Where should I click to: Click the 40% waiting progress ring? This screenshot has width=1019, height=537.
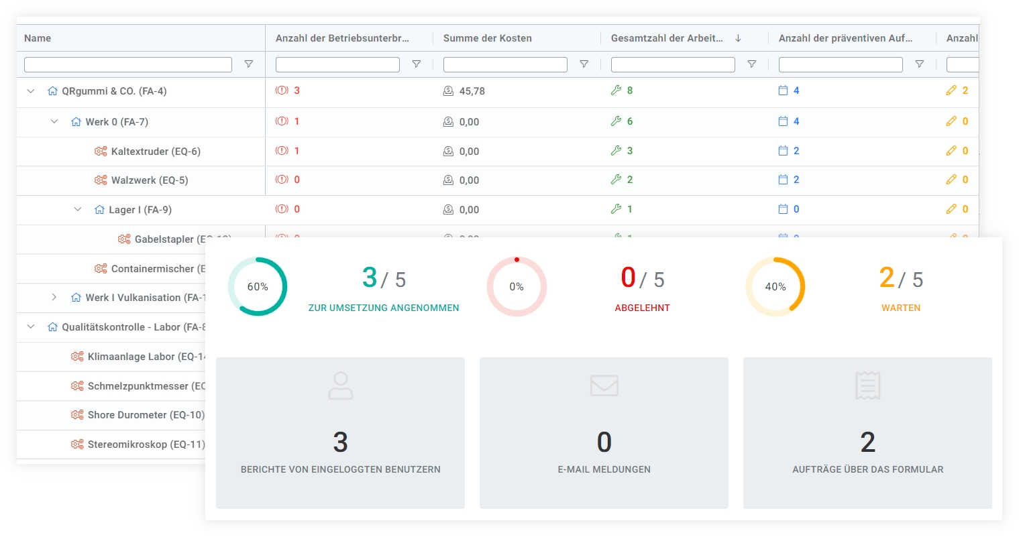pos(775,286)
